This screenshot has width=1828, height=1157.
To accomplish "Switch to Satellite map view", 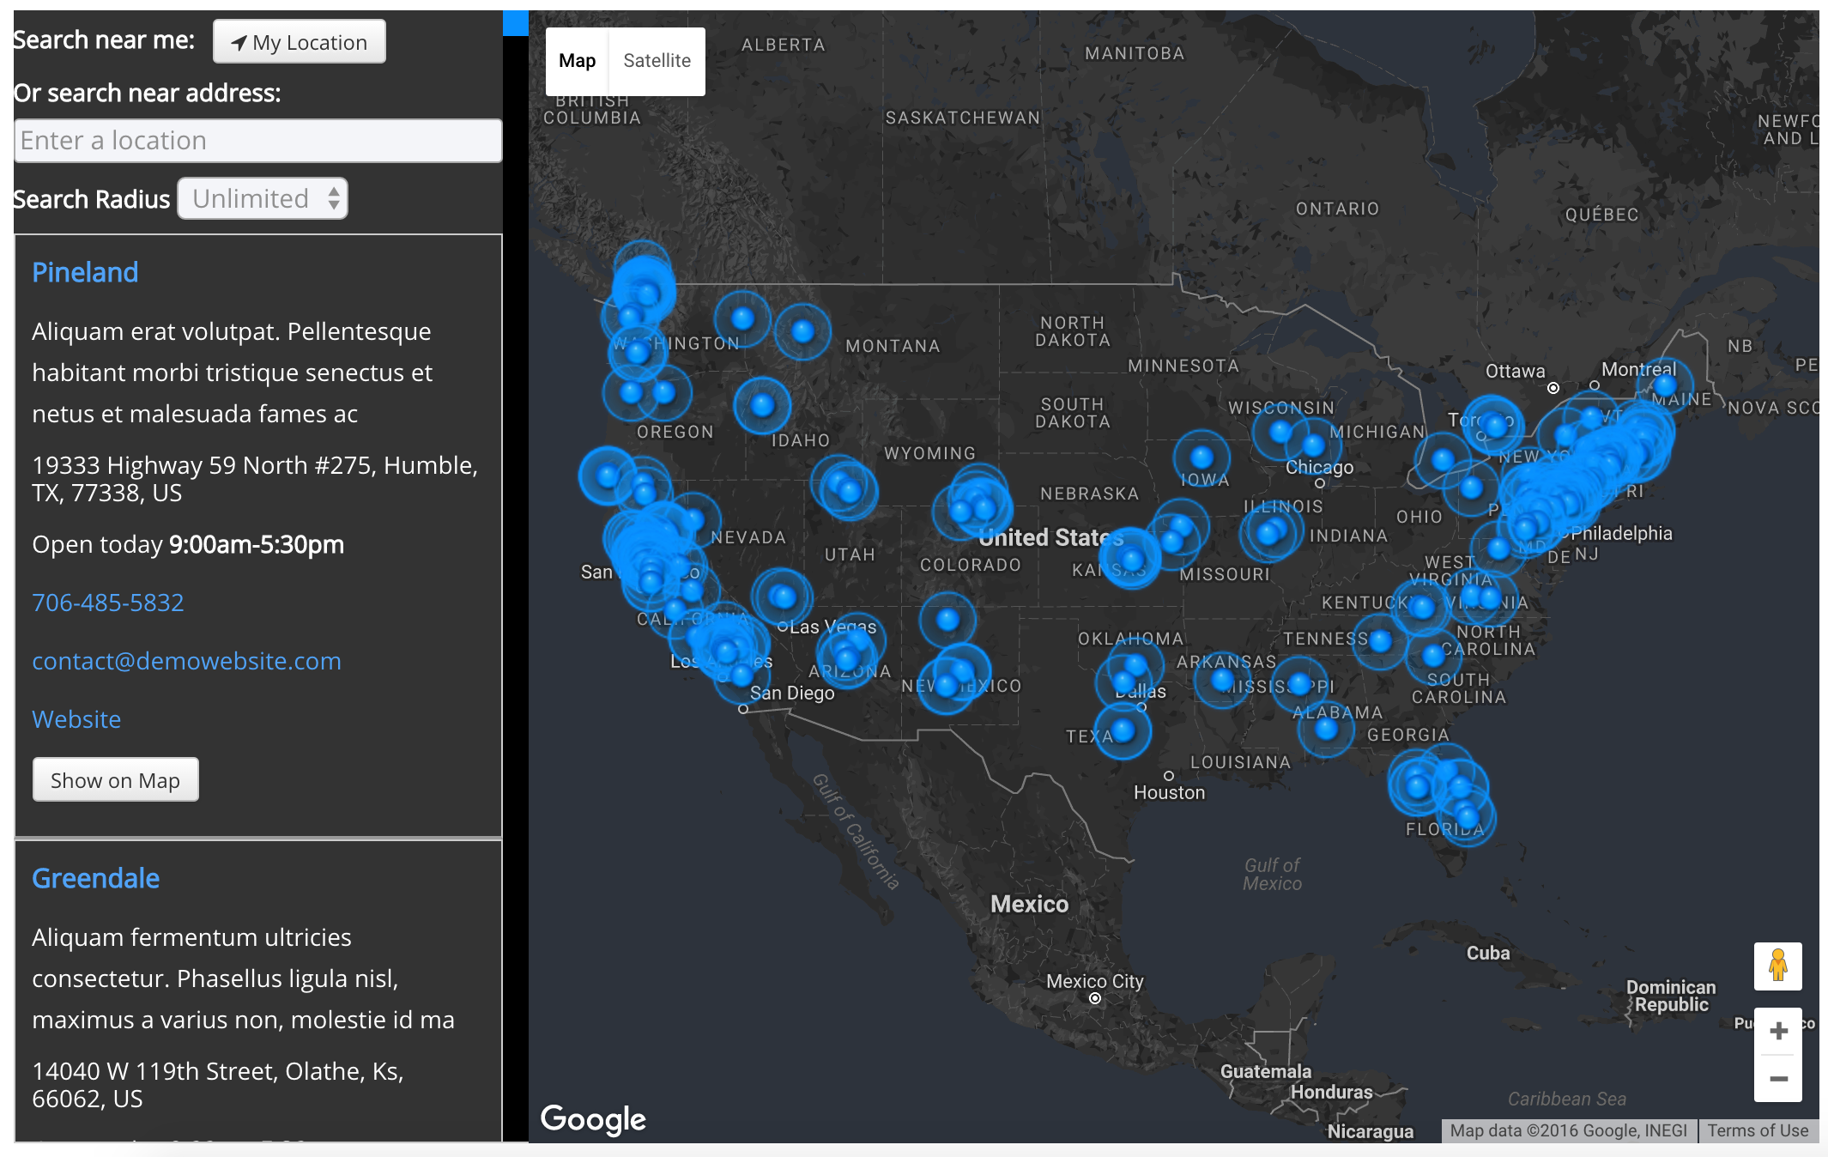I will pyautogui.click(x=657, y=61).
